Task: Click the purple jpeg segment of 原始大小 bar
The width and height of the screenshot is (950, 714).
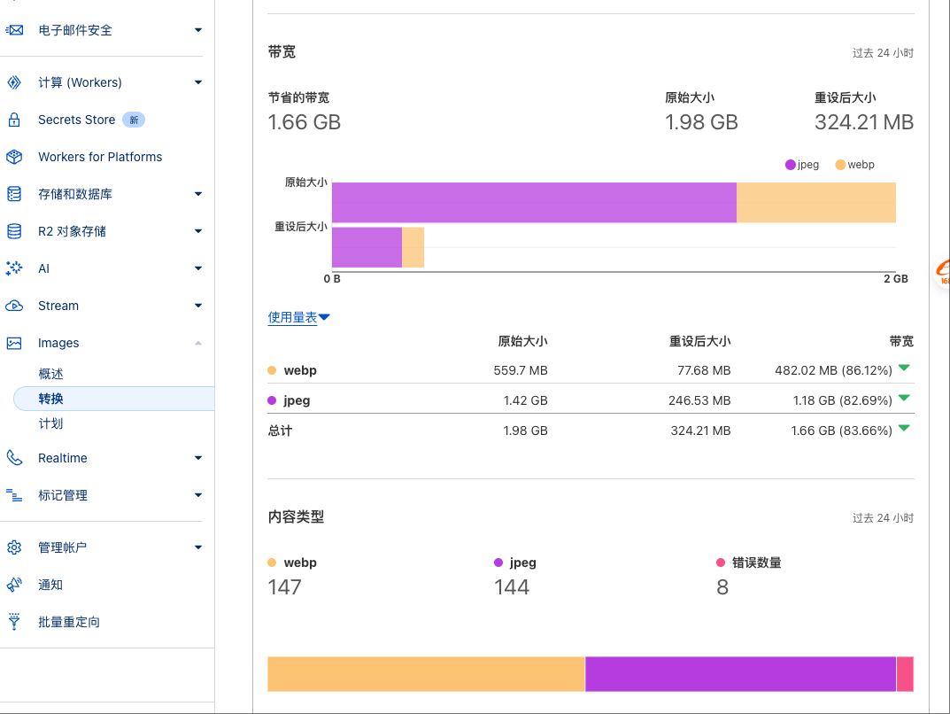Action: click(x=535, y=203)
